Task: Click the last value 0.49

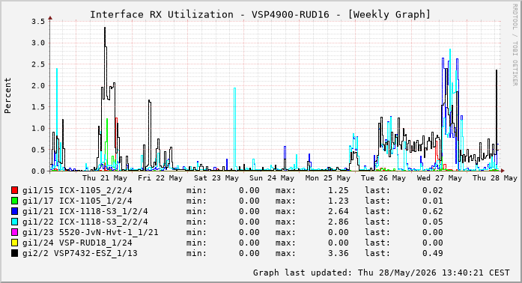Action: [x=433, y=253]
